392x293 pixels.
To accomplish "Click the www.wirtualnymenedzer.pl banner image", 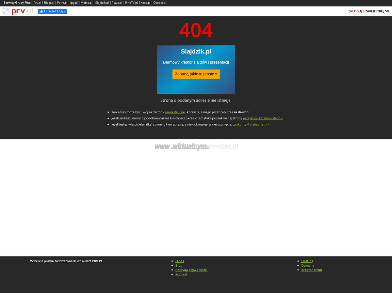I will tap(196, 146).
